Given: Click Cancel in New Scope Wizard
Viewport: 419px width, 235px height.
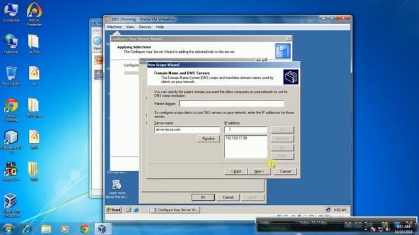Looking at the screenshot, I should pos(285,171).
